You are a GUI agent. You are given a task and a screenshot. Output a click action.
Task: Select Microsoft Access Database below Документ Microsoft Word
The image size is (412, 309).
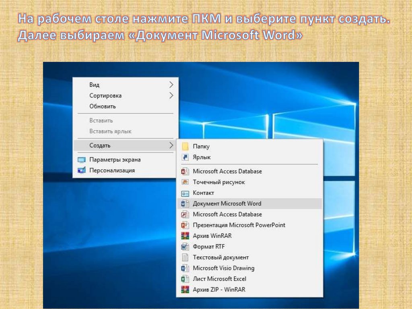(x=249, y=214)
